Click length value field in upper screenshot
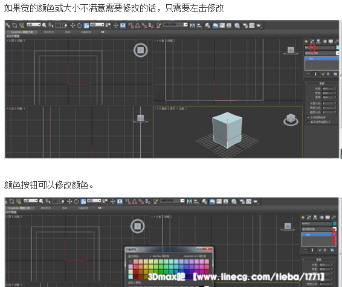Image resolution: width=342 pixels, height=287 pixels. pyautogui.click(x=327, y=89)
